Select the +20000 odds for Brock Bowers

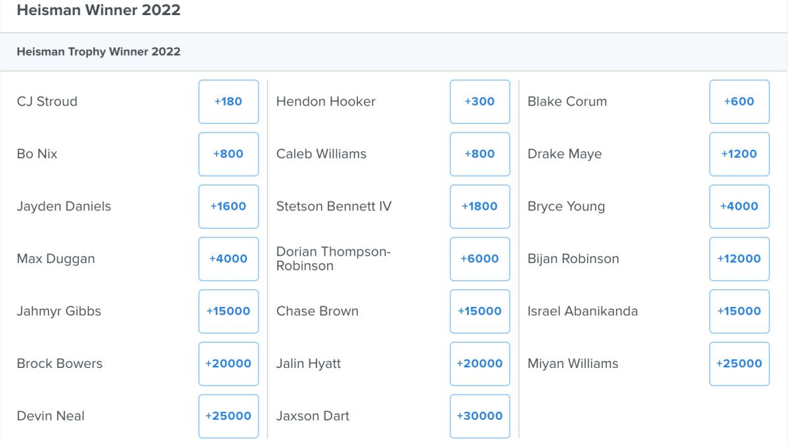(229, 363)
